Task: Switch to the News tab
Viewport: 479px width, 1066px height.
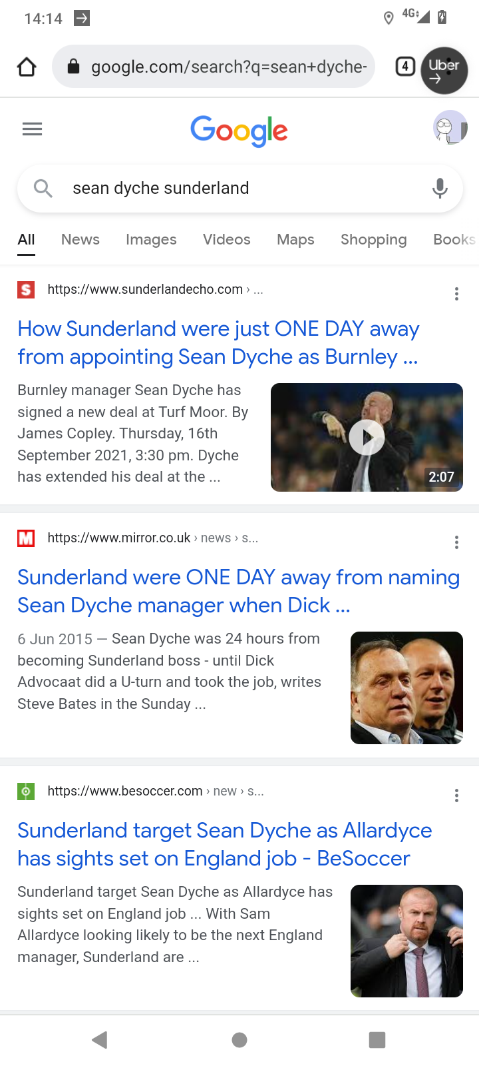Action: tap(80, 240)
